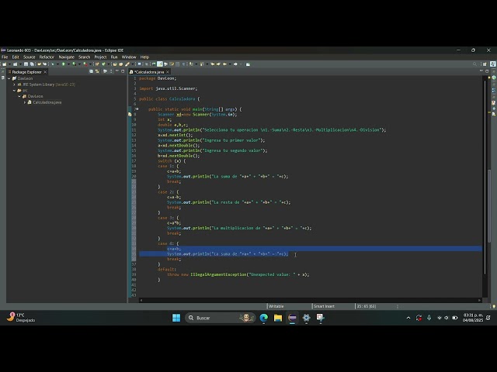The image size is (497, 372).
Task: Click the Next Annotation arrow icon
Action: pyautogui.click(x=191, y=64)
